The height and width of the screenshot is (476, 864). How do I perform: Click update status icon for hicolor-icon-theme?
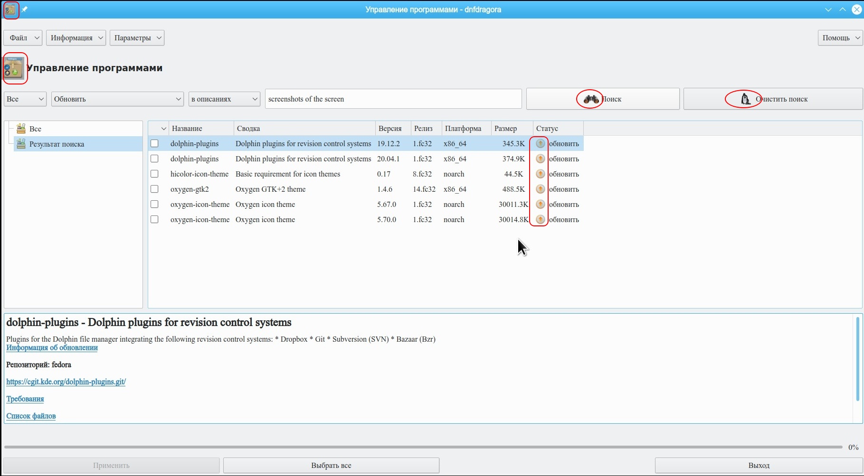[540, 174]
